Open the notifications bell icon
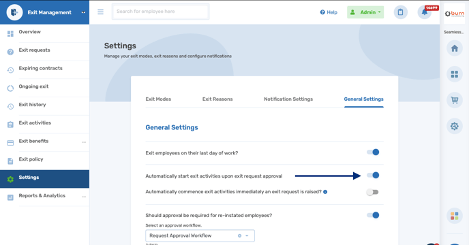The height and width of the screenshot is (245, 469). pos(425,12)
